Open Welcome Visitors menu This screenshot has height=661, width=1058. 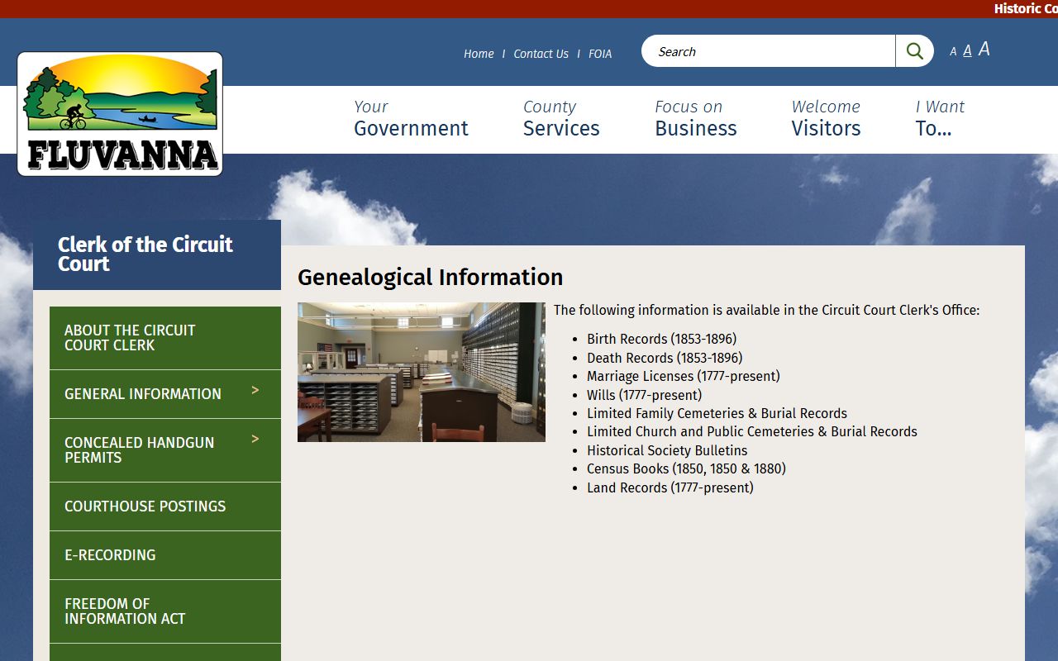coord(826,119)
